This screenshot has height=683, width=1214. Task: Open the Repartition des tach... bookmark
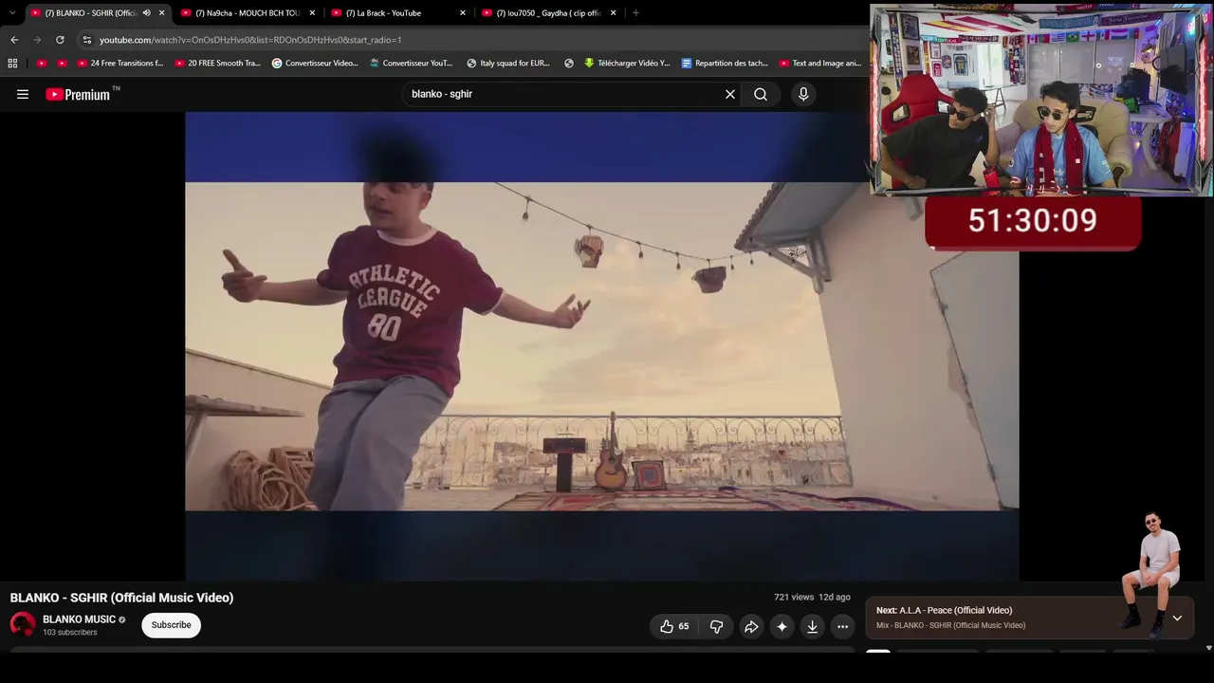click(725, 64)
